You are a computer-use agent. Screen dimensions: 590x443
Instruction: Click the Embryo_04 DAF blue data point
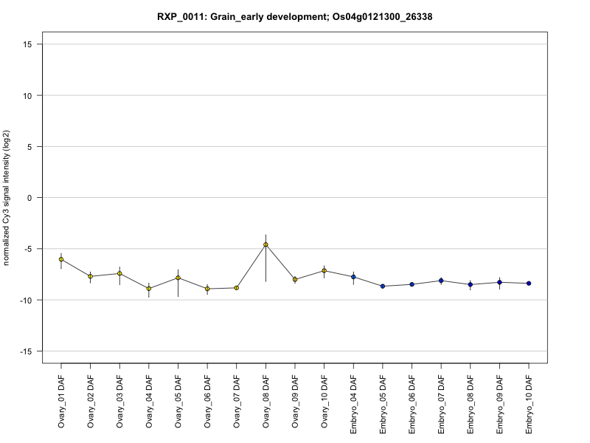pyautogui.click(x=353, y=277)
